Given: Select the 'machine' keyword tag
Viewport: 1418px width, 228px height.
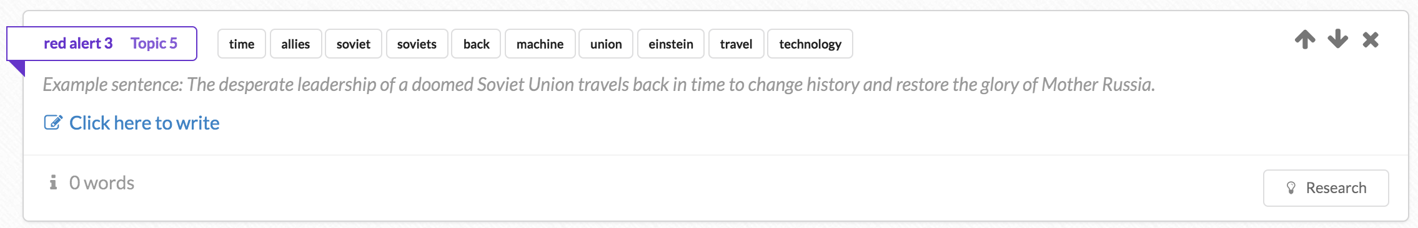Looking at the screenshot, I should click(x=540, y=44).
